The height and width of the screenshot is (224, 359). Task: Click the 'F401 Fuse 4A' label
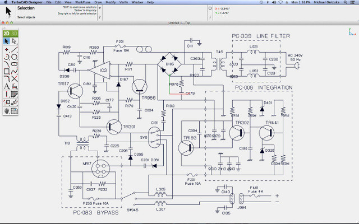[256, 190]
